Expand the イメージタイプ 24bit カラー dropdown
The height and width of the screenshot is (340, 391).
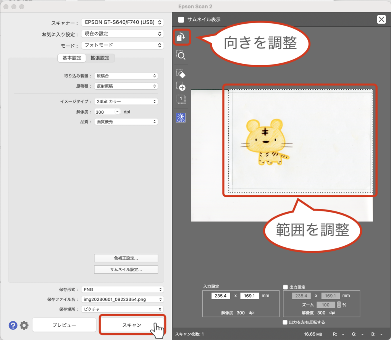[126, 102]
